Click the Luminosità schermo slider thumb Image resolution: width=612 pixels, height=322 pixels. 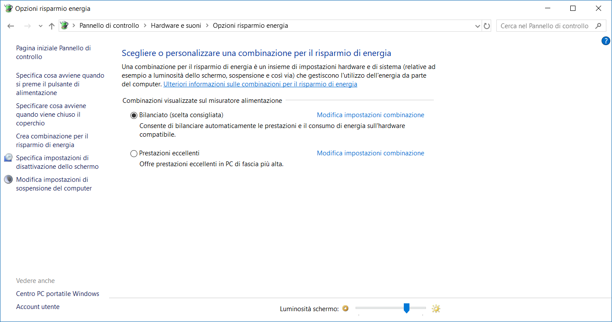click(406, 308)
